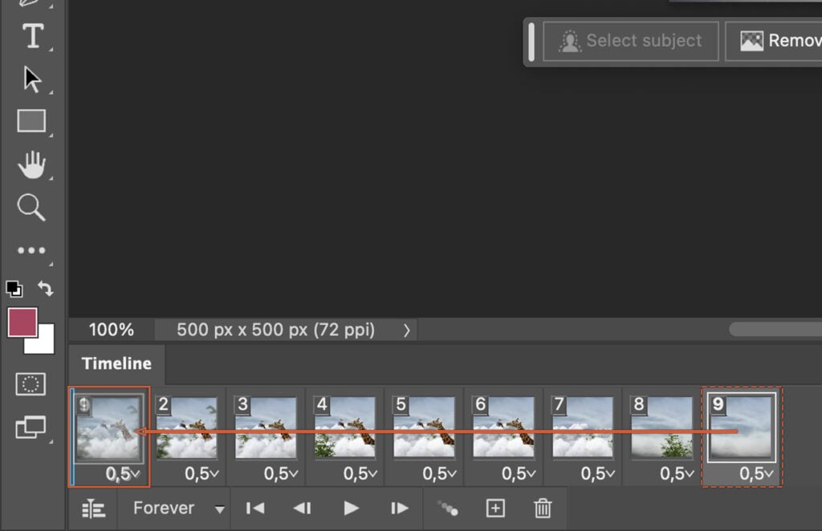The width and height of the screenshot is (822, 531).
Task: Select the Type tool
Action: click(31, 38)
